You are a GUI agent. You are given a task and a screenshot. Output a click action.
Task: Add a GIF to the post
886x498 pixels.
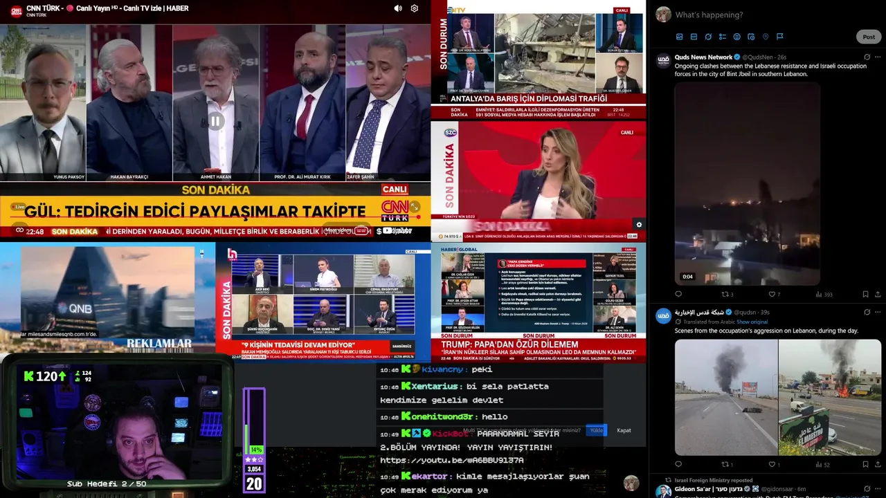pos(694,37)
